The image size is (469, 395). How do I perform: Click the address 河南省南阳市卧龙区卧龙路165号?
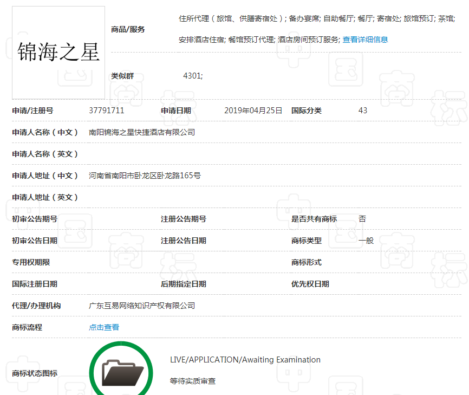click(145, 176)
